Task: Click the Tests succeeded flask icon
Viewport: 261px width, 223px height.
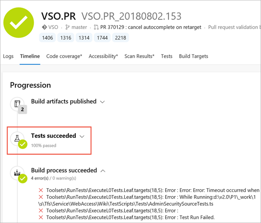Action: [17, 138]
